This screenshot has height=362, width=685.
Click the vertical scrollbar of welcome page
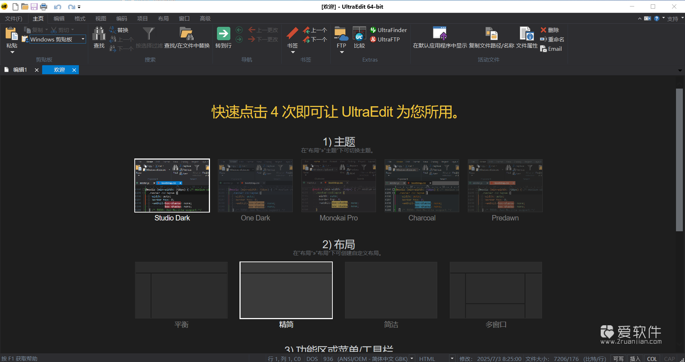coord(679,160)
